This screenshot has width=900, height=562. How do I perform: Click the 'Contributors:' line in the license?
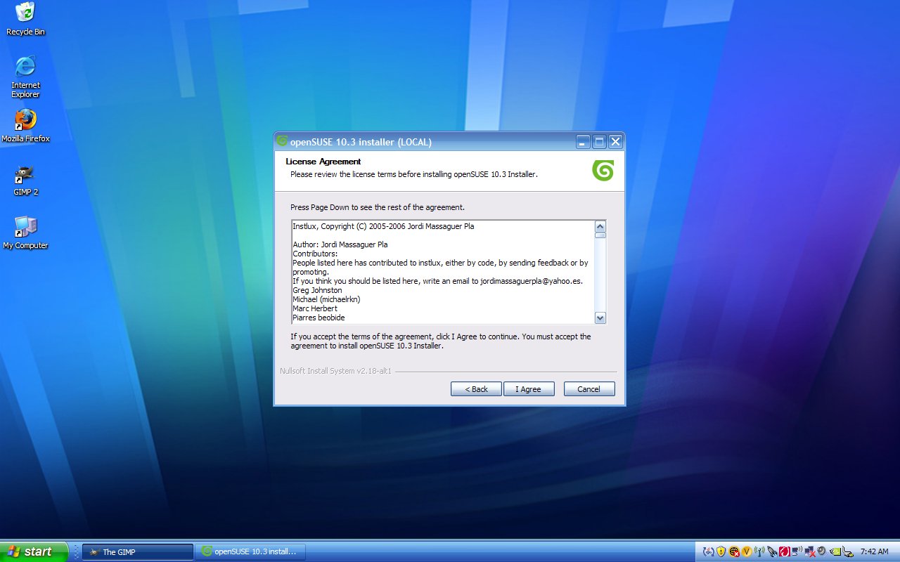click(315, 254)
